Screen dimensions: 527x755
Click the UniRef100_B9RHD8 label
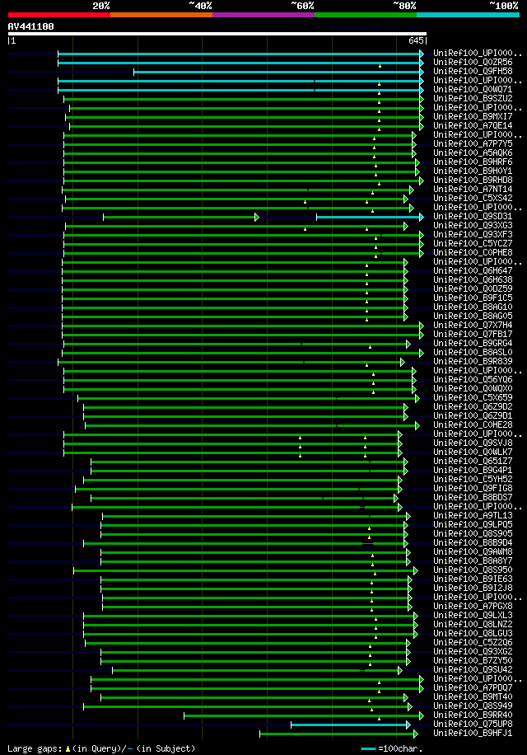[x=473, y=180]
